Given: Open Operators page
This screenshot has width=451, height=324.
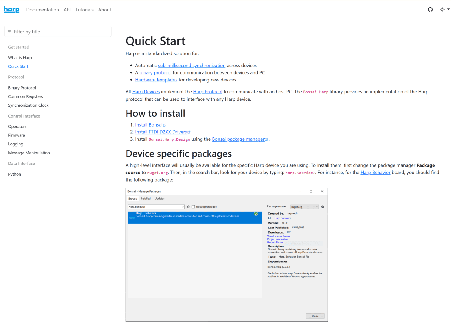Looking at the screenshot, I should 17,127.
